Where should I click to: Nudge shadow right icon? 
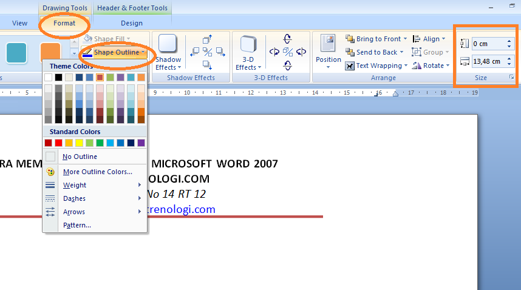tap(220, 52)
